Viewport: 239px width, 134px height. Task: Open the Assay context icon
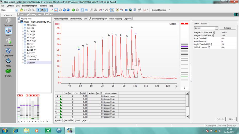8,61
